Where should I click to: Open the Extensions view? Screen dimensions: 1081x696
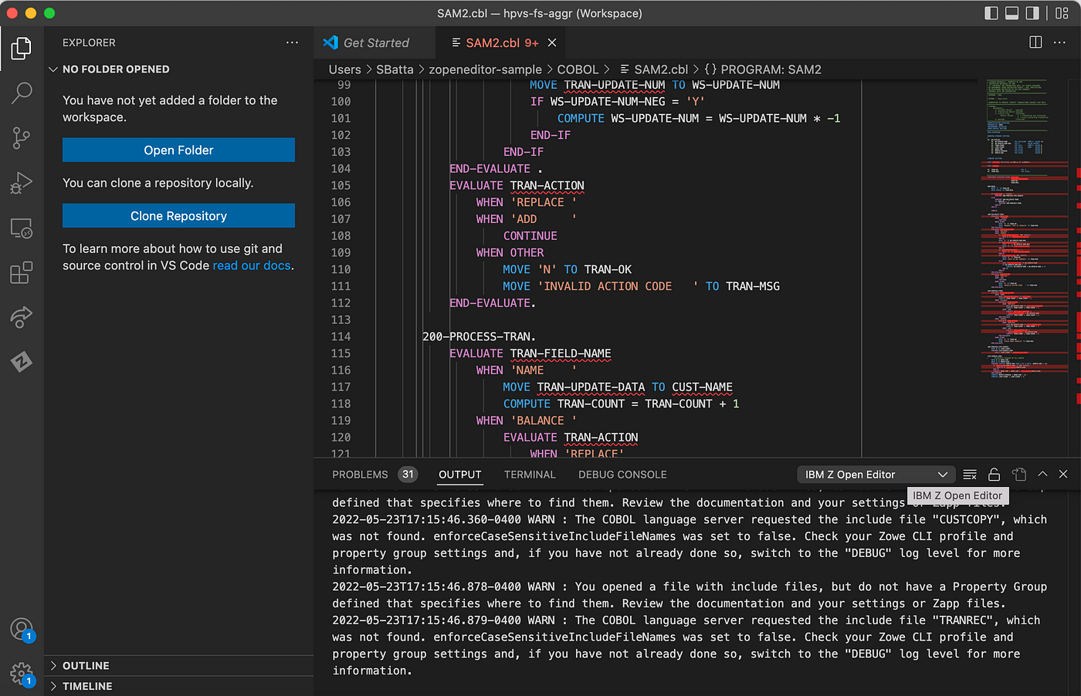click(22, 272)
